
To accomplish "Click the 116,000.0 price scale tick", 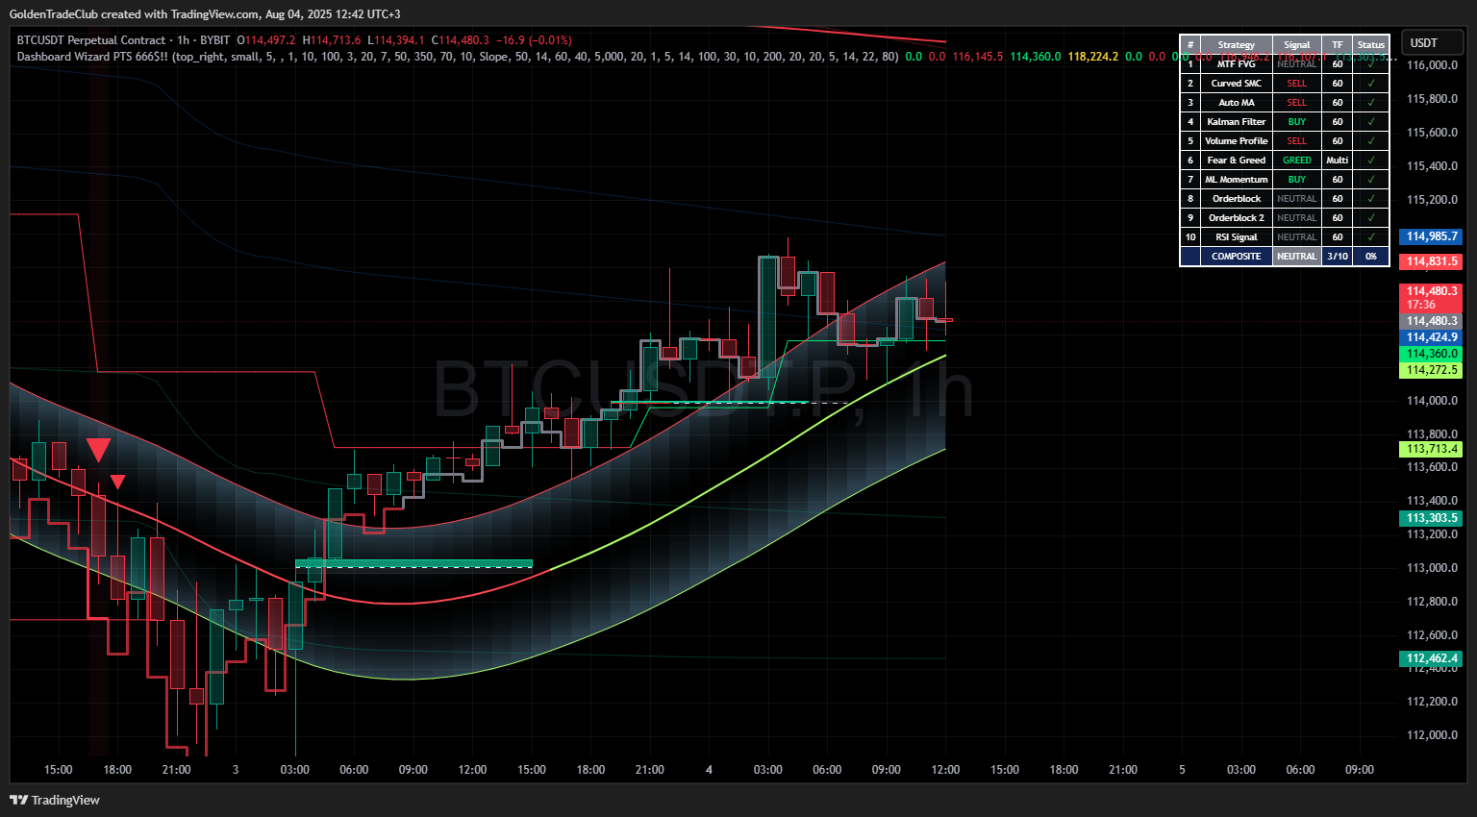I will pyautogui.click(x=1432, y=65).
